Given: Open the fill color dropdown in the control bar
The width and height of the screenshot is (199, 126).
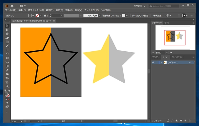Looking at the screenshot, I should pyautogui.click(x=33, y=16).
